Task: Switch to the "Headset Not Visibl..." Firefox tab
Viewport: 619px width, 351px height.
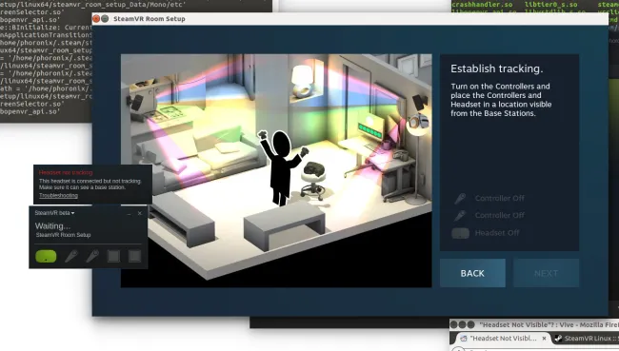Action: coord(501,339)
